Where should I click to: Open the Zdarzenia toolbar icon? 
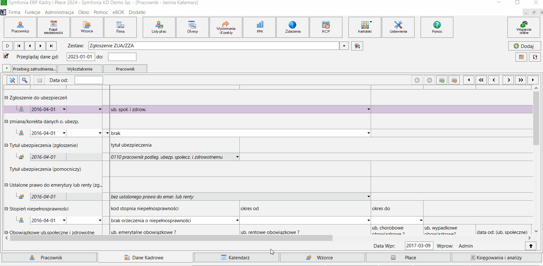pos(292,27)
